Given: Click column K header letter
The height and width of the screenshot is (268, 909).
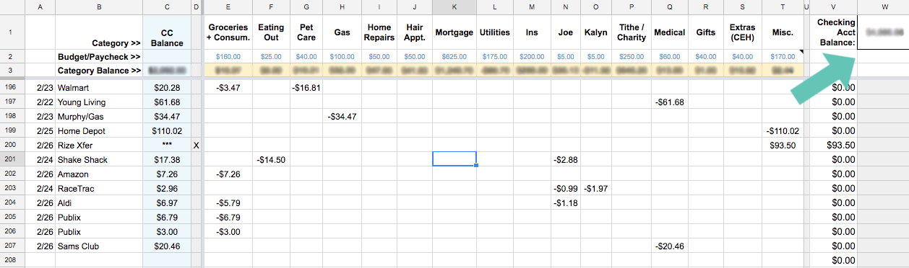Looking at the screenshot, I should [454, 6].
